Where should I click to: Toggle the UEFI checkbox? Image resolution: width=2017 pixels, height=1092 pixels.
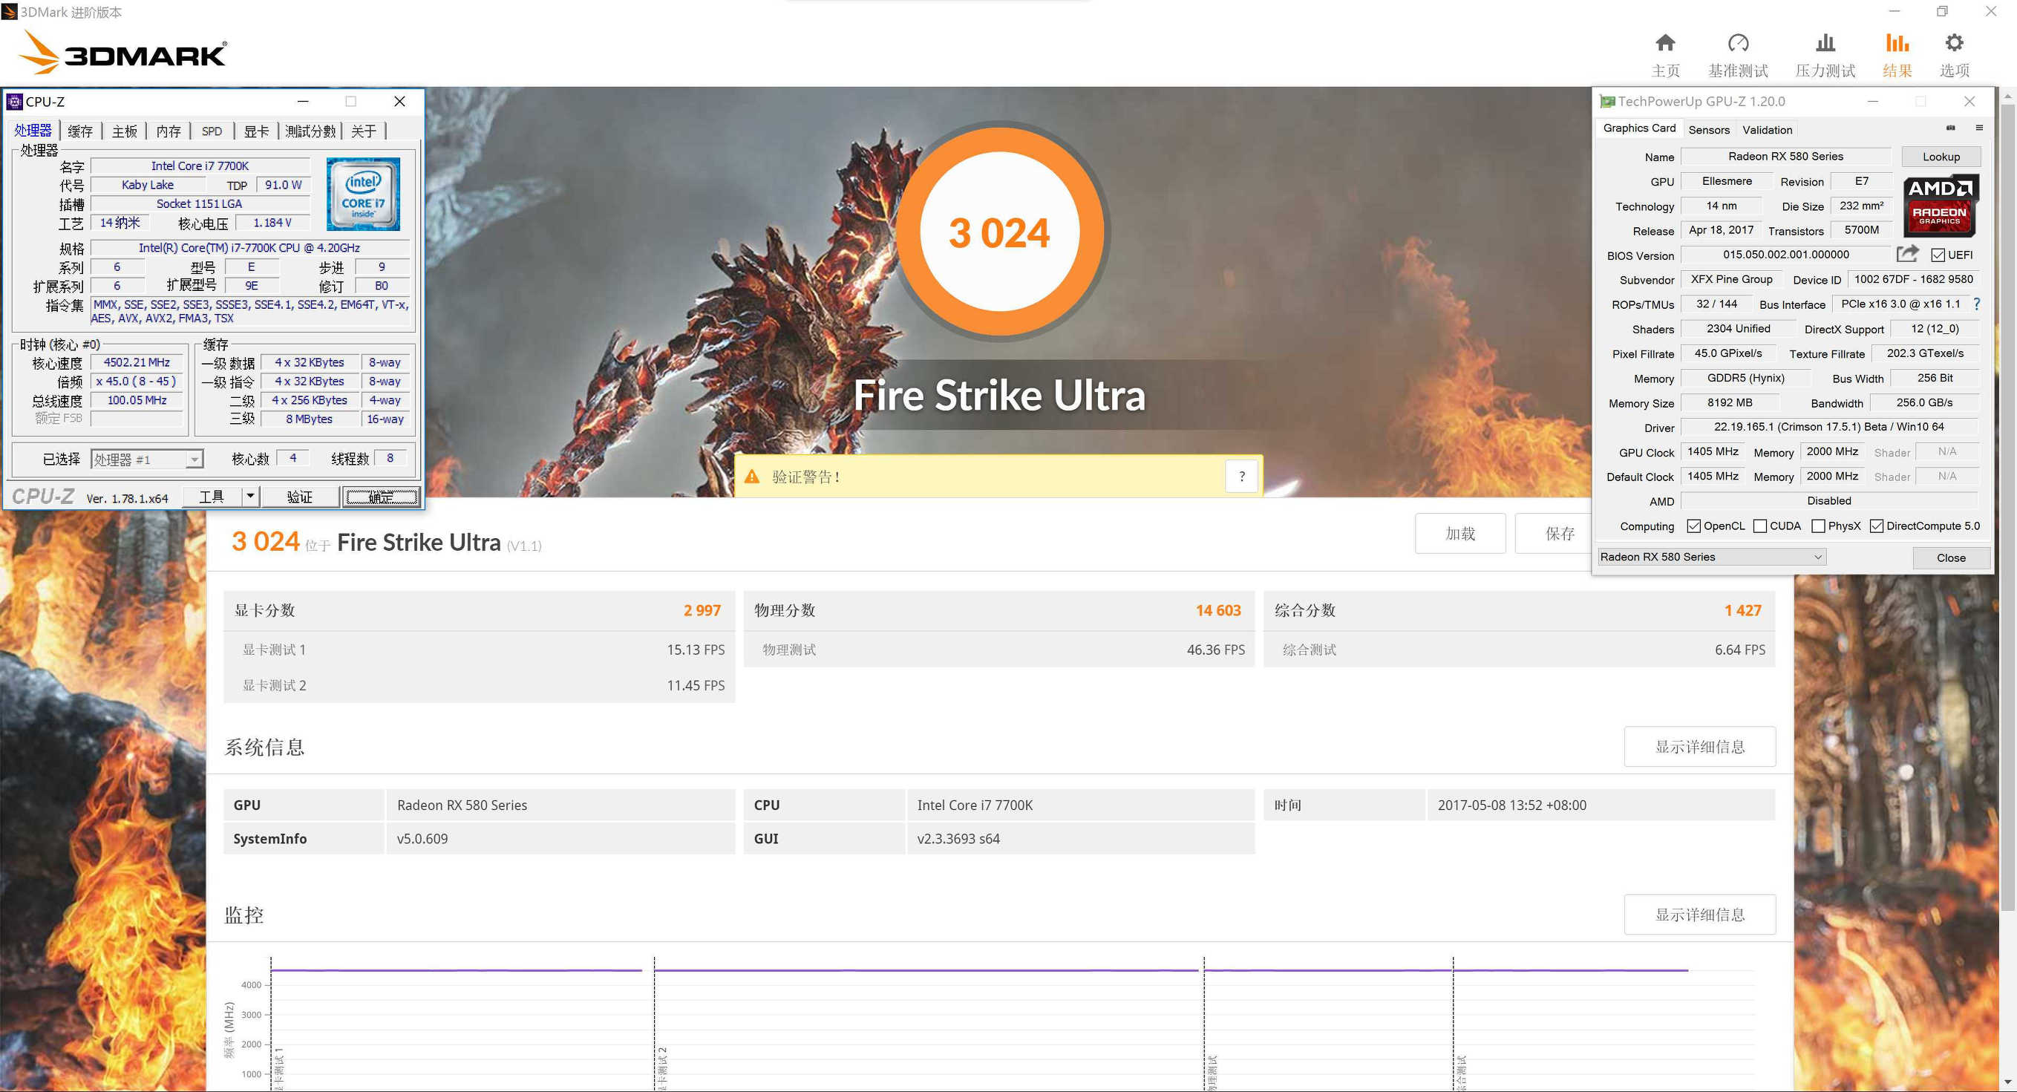(x=1938, y=255)
